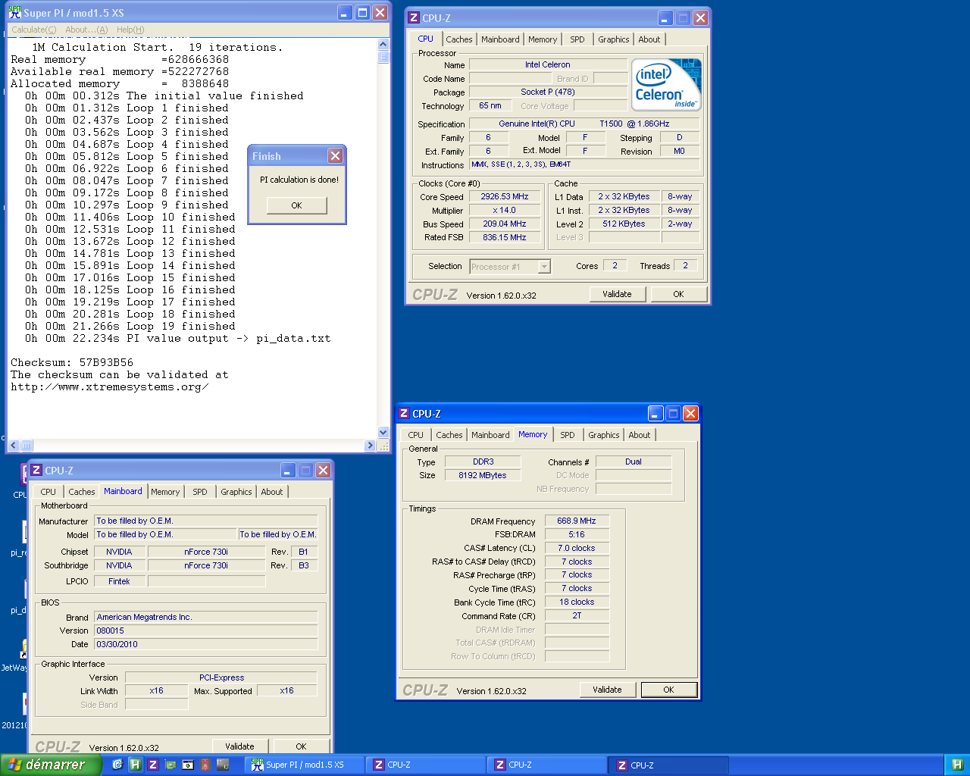Minimize the Super PI window

tap(345, 12)
